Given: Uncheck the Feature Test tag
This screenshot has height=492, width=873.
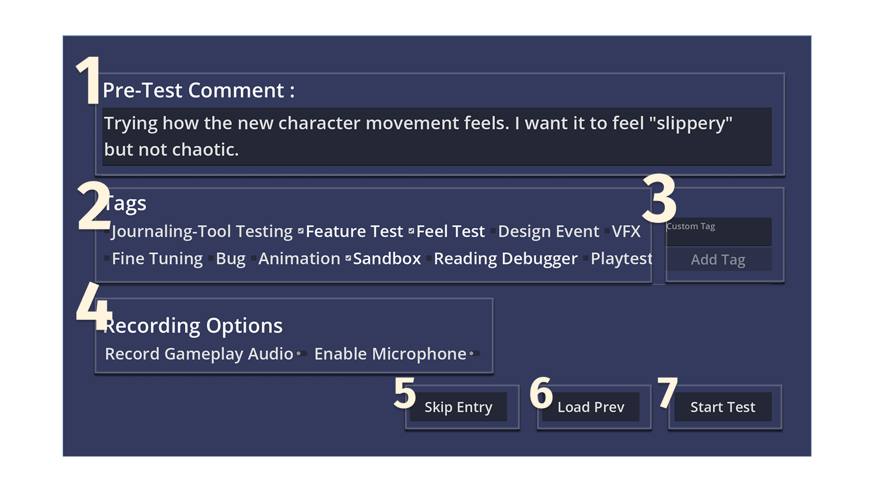Looking at the screenshot, I should (x=300, y=232).
